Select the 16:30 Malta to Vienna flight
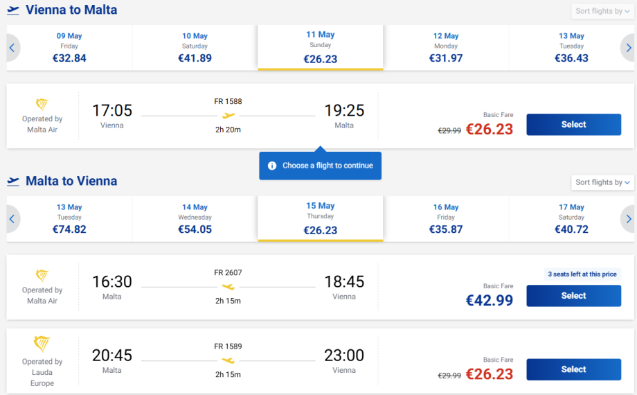 coord(573,296)
